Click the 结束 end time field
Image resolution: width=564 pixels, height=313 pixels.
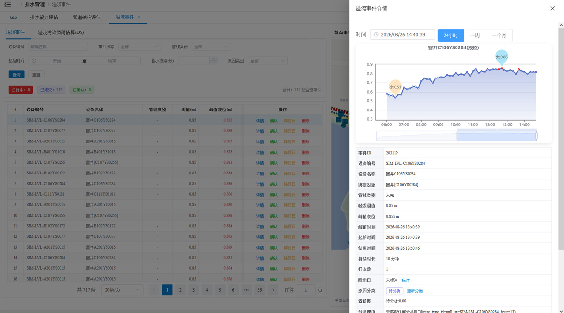point(112,61)
